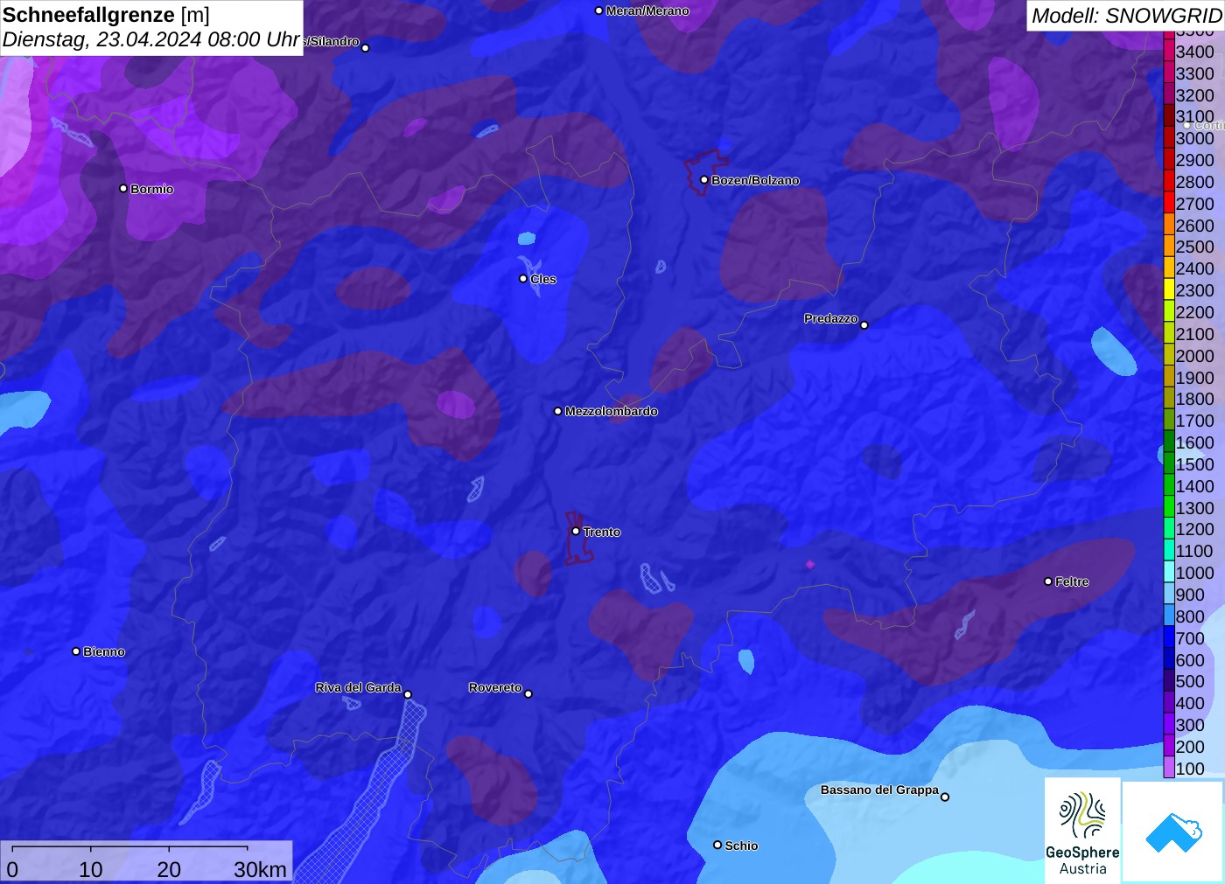Pick the Feltre city marker dot
This screenshot has width=1225, height=884.
pos(1048,581)
